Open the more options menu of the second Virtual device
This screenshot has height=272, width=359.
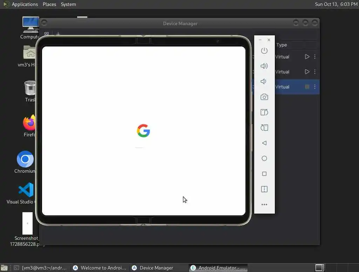click(315, 72)
